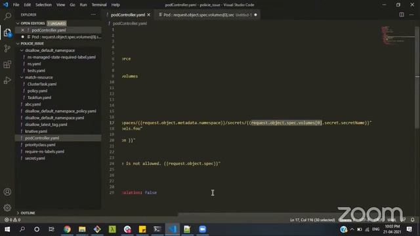Screen dimensions: 420x236
Task: Open the Selection menu
Action: click(44, 5)
